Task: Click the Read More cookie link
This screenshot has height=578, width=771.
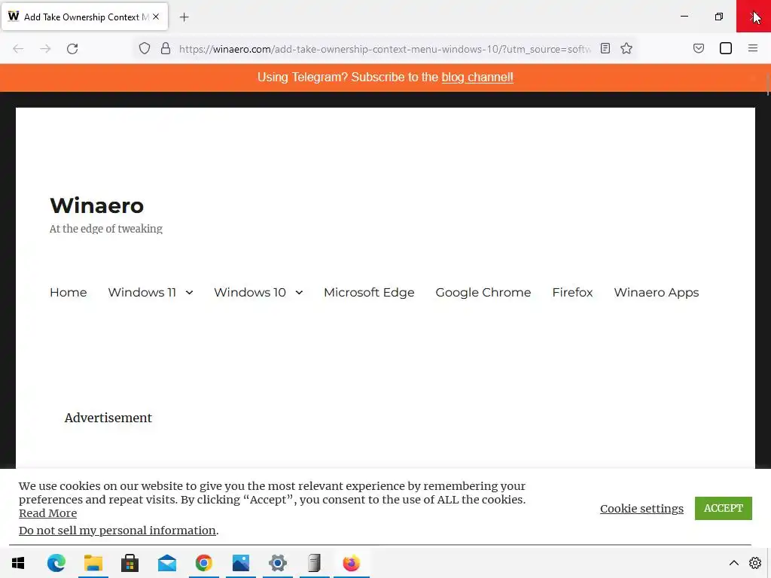Action: pos(47,513)
